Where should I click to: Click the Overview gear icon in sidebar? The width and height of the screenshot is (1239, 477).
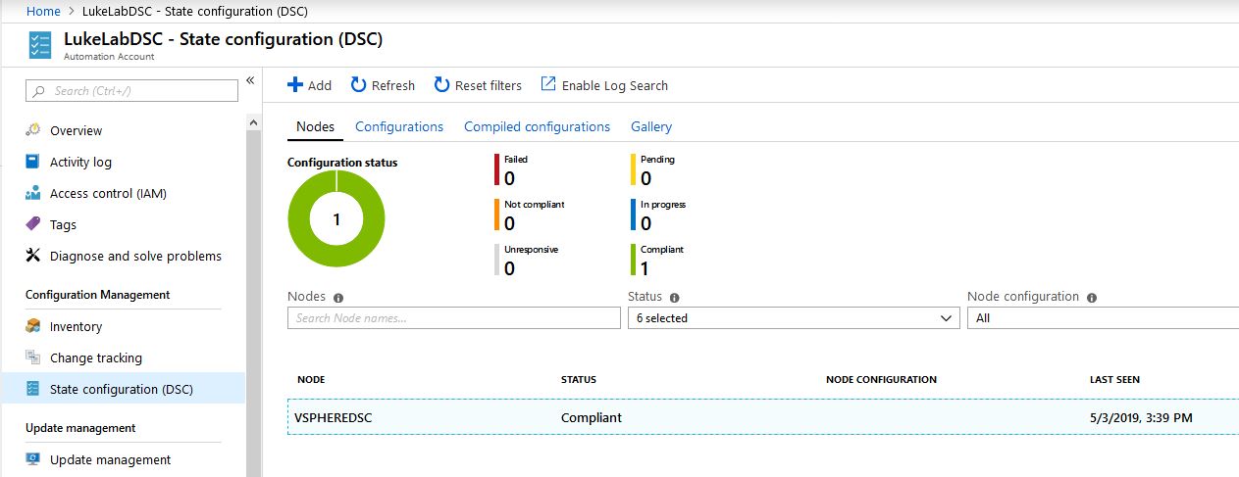(32, 130)
